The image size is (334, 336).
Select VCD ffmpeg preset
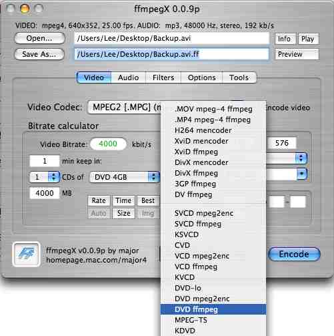point(213,267)
